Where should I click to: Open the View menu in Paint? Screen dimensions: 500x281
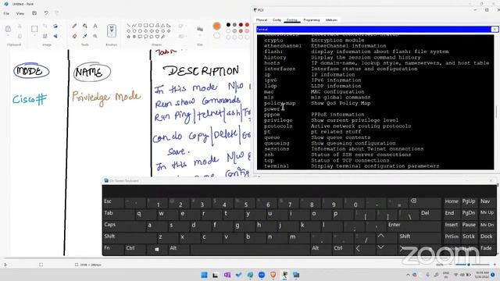pos(20,13)
